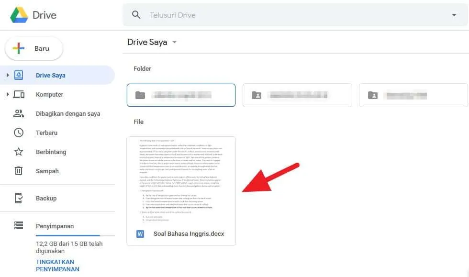Click the second folder's shared icon

[257, 95]
